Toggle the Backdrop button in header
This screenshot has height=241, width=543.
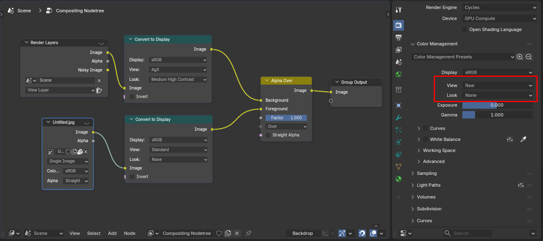pos(302,233)
